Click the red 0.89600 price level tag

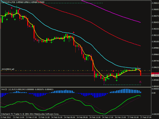[155, 74]
